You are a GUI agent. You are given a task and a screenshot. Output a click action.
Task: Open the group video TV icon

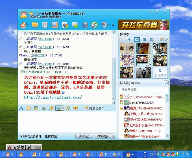[x=55, y=25]
